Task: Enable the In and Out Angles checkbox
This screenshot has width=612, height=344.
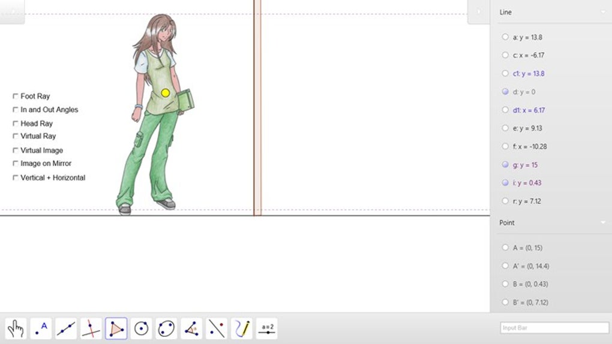Action: tap(16, 110)
